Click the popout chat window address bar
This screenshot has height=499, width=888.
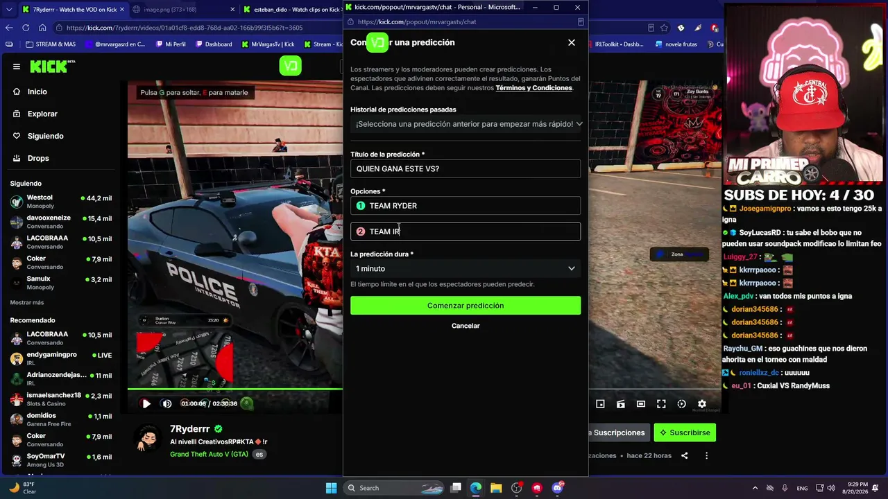(465, 21)
